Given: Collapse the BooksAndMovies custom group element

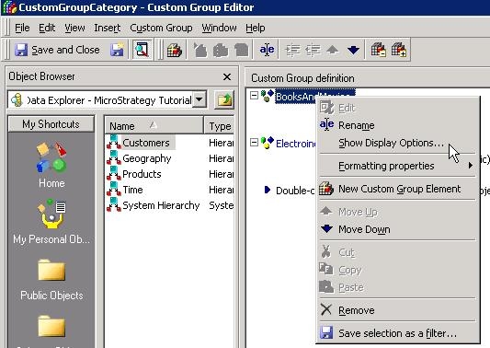Looking at the screenshot, I should point(254,96).
